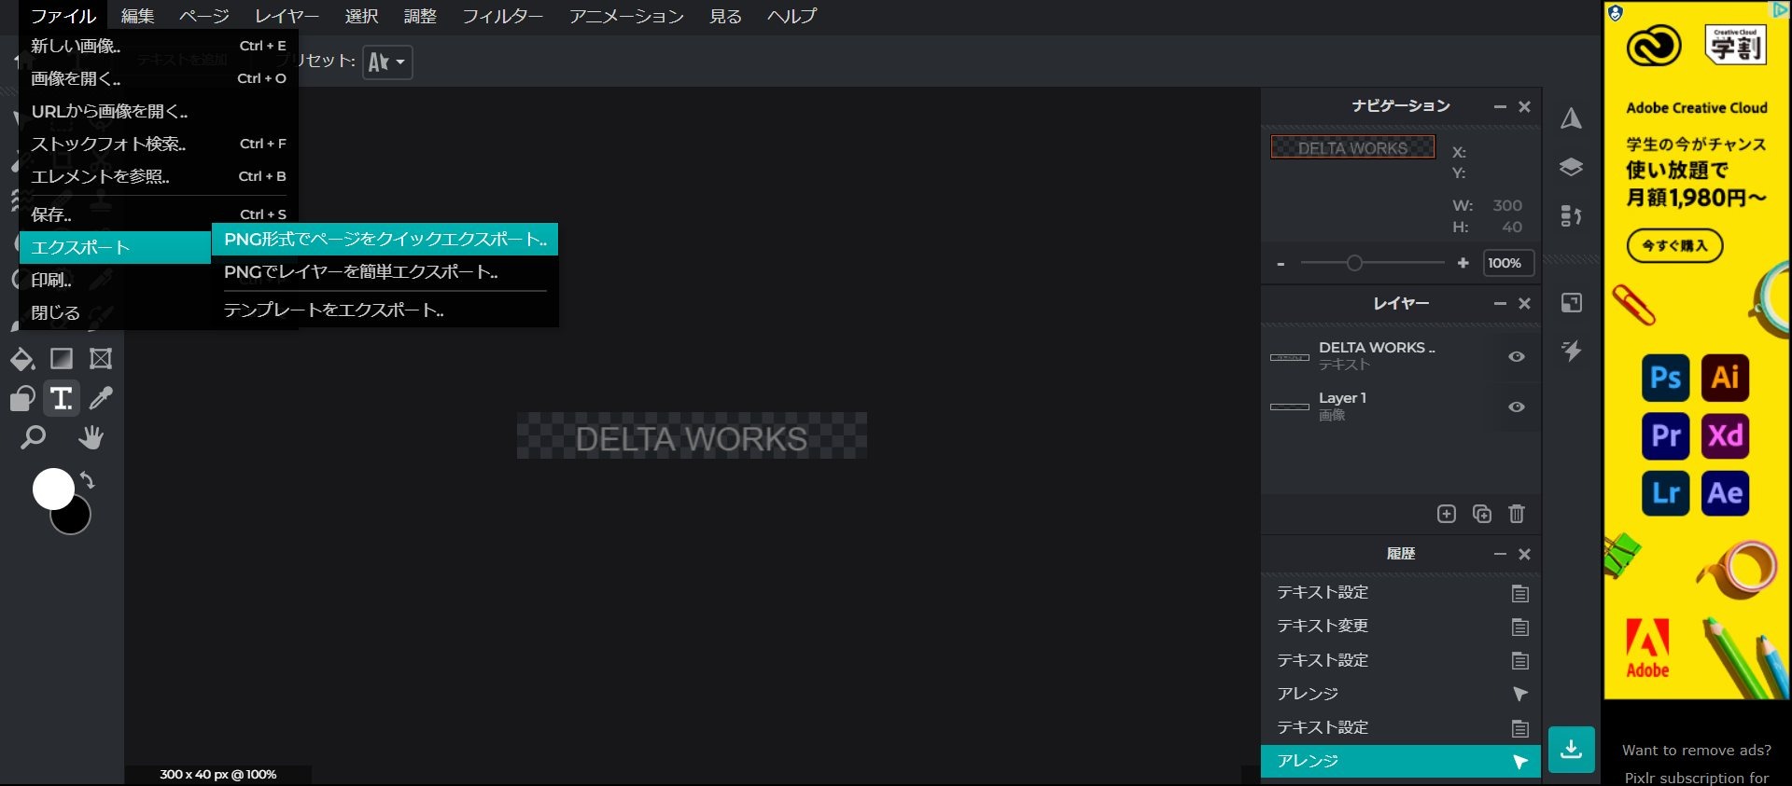The width and height of the screenshot is (1792, 786).
Task: Click the white foreground color swatch
Action: coord(51,488)
